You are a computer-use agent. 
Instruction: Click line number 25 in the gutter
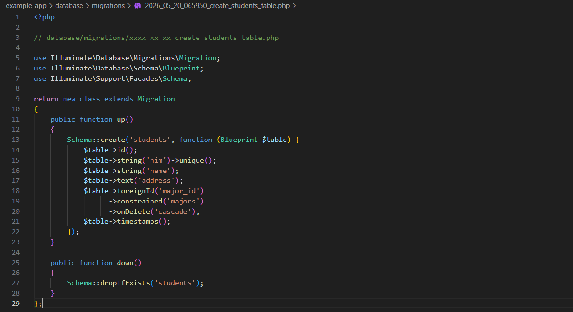[16, 263]
